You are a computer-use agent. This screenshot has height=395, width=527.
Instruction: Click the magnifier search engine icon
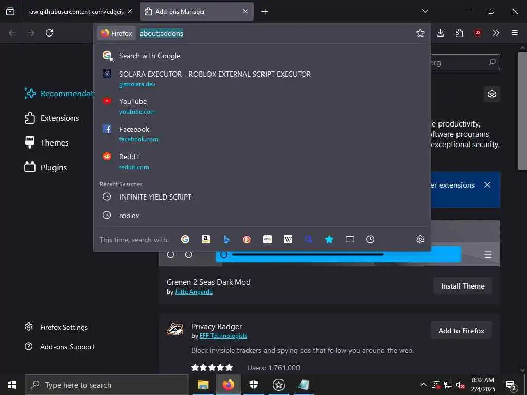coord(309,239)
